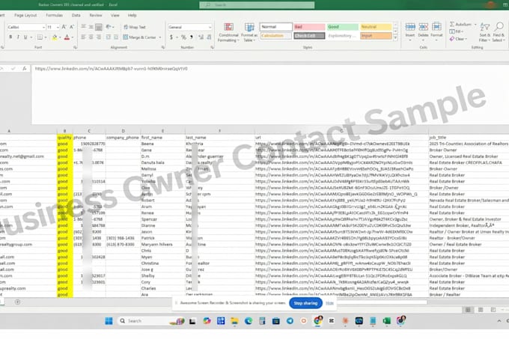
Task: Apply underline formatting
Action: click(x=25, y=37)
